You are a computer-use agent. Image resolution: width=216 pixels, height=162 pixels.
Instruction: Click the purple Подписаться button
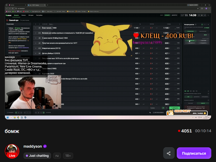pyautogui.click(x=194, y=153)
